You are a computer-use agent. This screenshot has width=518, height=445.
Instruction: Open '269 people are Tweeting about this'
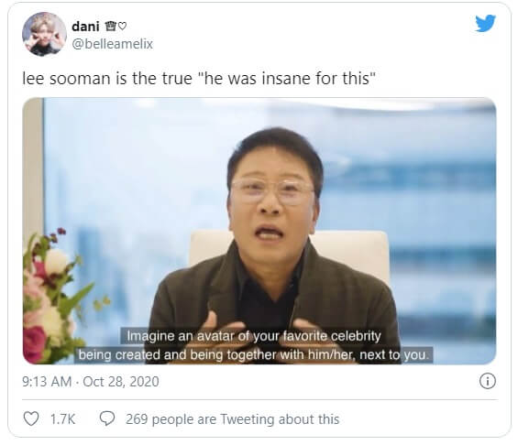[x=232, y=419]
